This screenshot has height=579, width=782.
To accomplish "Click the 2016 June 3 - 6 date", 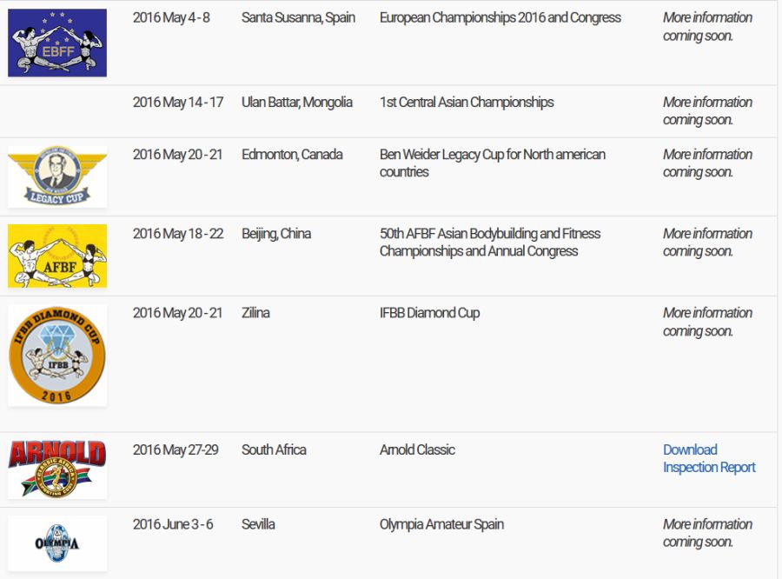I will (x=173, y=524).
